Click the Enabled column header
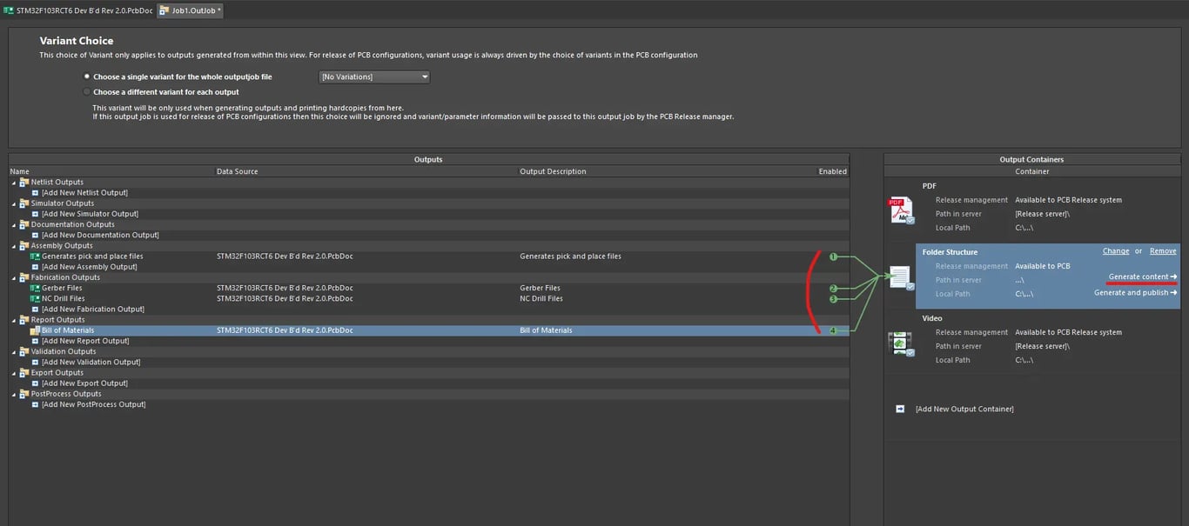This screenshot has width=1189, height=526. [x=833, y=171]
